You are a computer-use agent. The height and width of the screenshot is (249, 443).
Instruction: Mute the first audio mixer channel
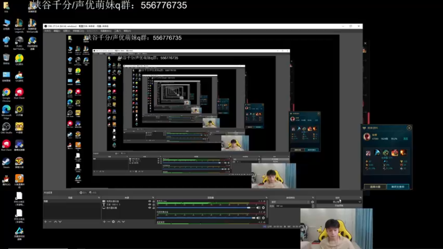coord(258,208)
